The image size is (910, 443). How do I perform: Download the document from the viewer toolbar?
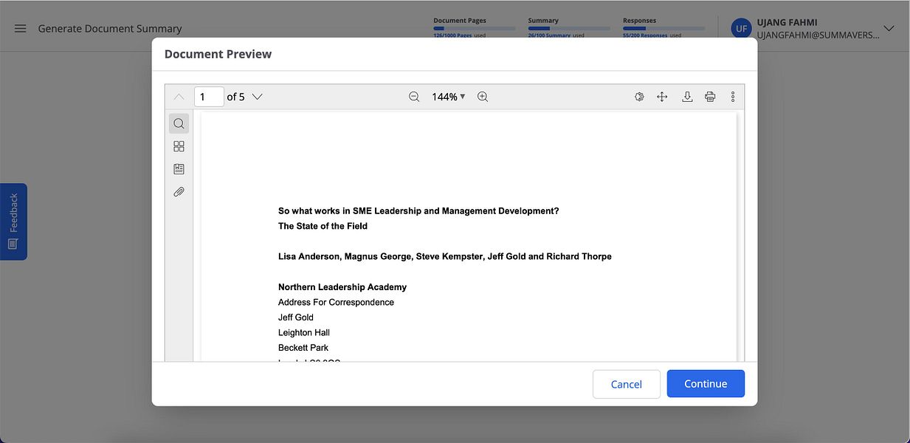pos(687,97)
